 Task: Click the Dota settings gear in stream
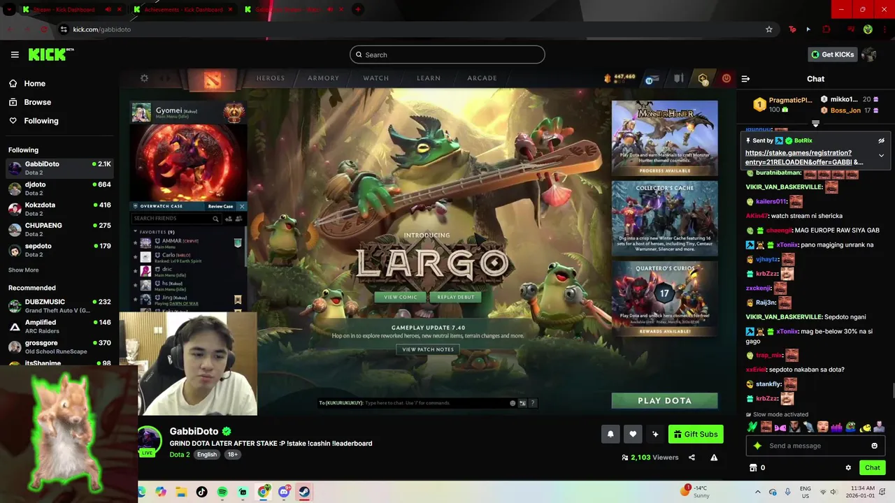[144, 78]
